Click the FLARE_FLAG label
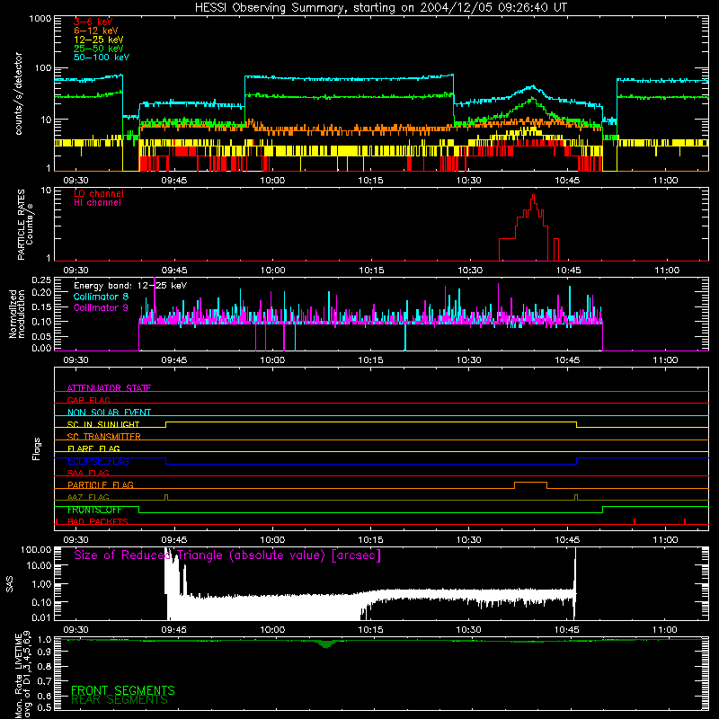The image size is (719, 719). point(93,448)
